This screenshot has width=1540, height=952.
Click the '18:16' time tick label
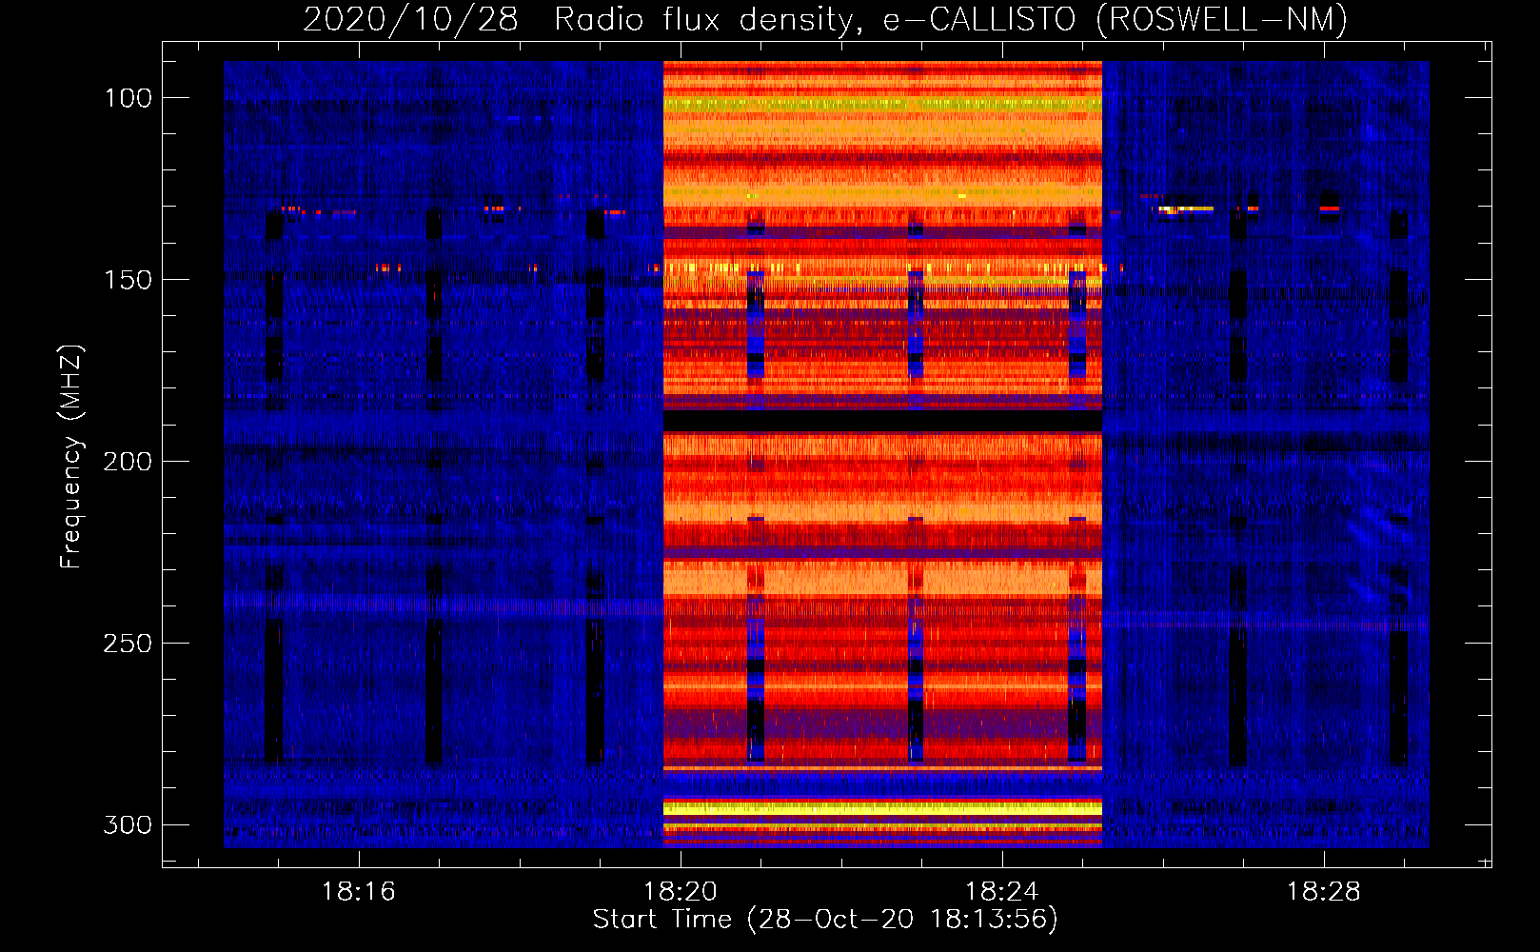(x=359, y=892)
